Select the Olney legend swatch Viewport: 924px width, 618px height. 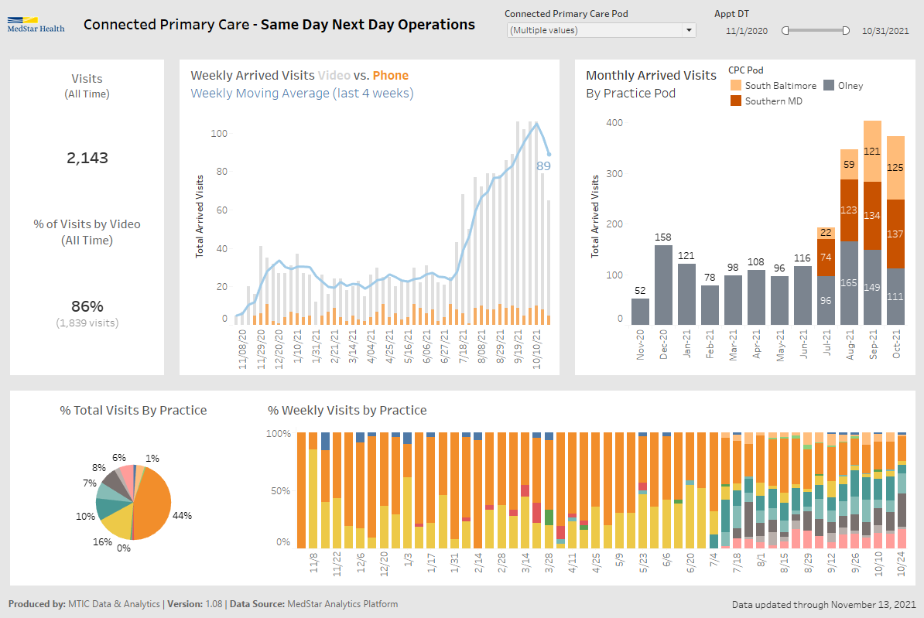[x=829, y=86]
